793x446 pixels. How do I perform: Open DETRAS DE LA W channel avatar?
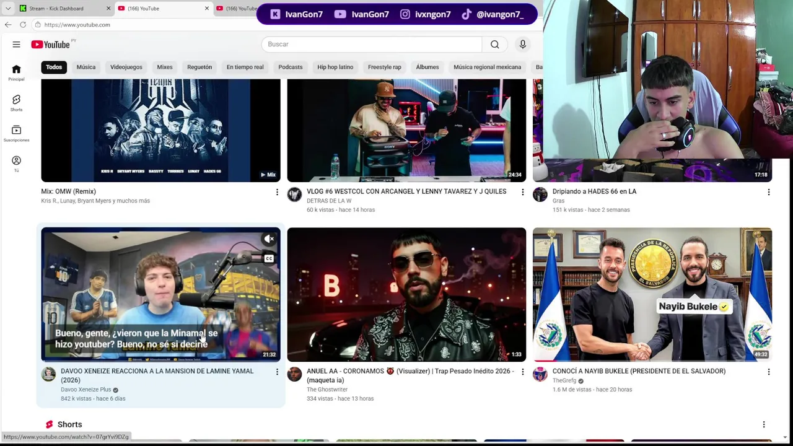[x=294, y=195]
